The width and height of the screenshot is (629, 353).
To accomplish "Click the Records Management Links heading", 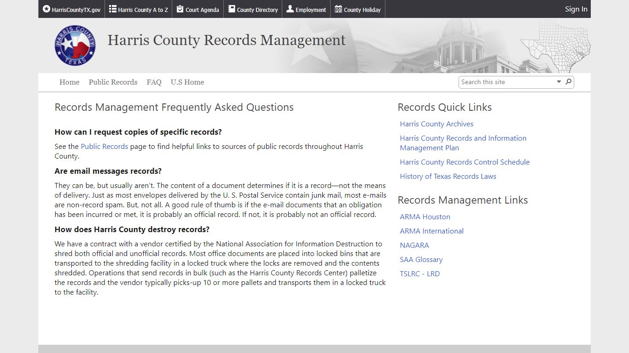I will pyautogui.click(x=463, y=200).
